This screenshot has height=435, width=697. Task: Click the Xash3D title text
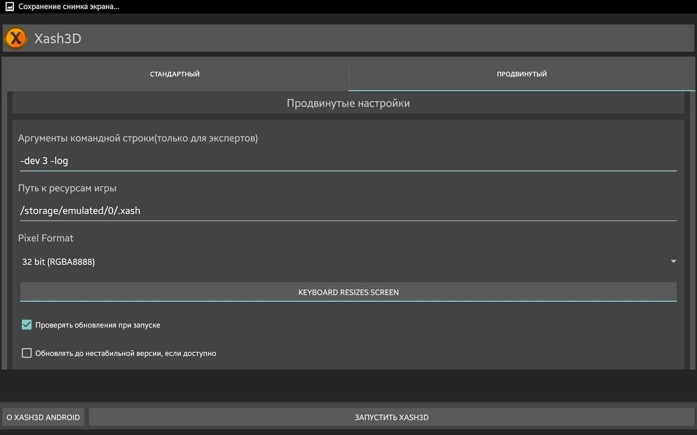(58, 39)
